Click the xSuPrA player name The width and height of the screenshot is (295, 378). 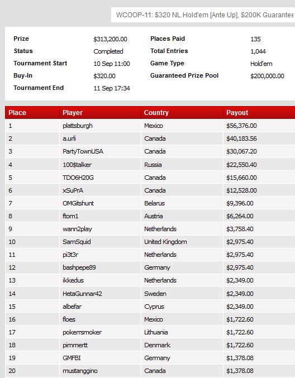point(73,190)
